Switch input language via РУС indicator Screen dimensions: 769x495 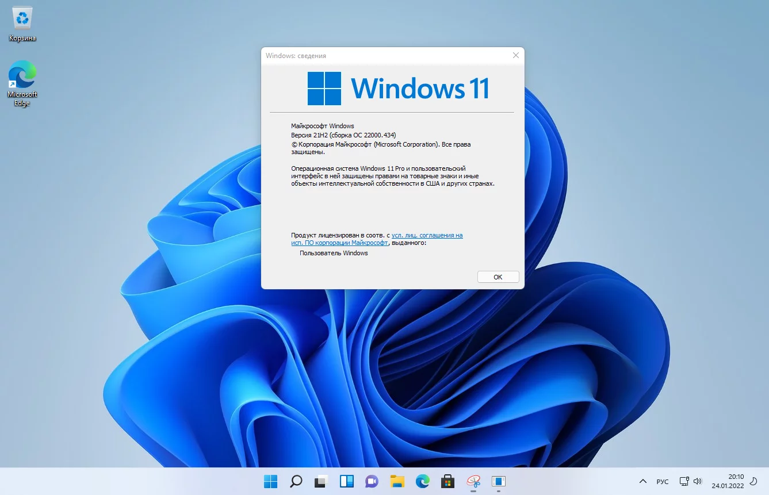[x=662, y=481]
